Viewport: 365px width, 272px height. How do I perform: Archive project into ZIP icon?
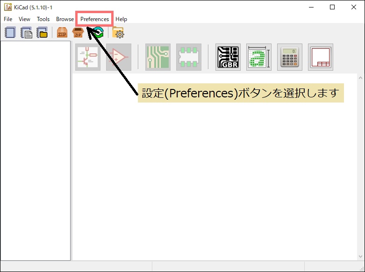pos(62,32)
